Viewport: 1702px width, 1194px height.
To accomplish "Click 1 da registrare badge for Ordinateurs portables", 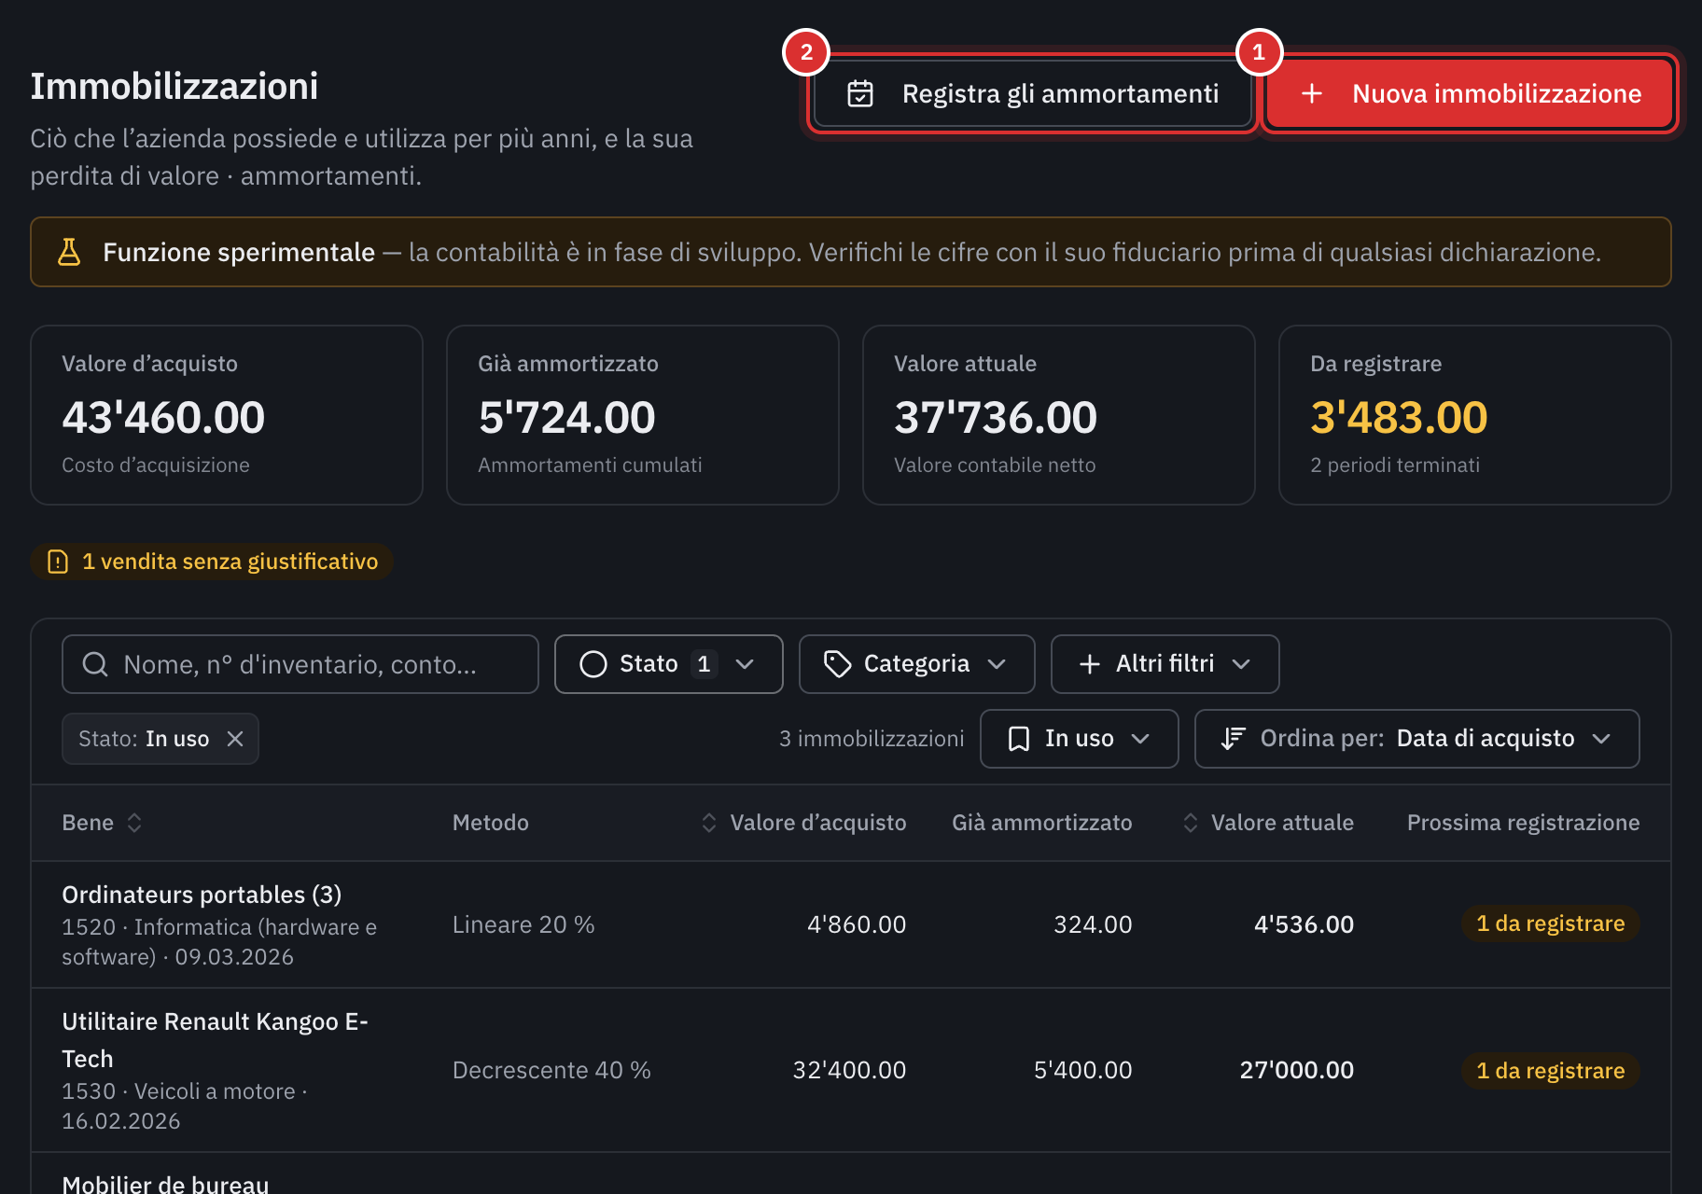I will tap(1551, 923).
